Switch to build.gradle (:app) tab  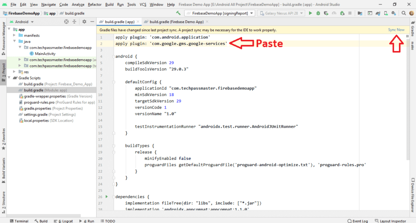coord(119,22)
